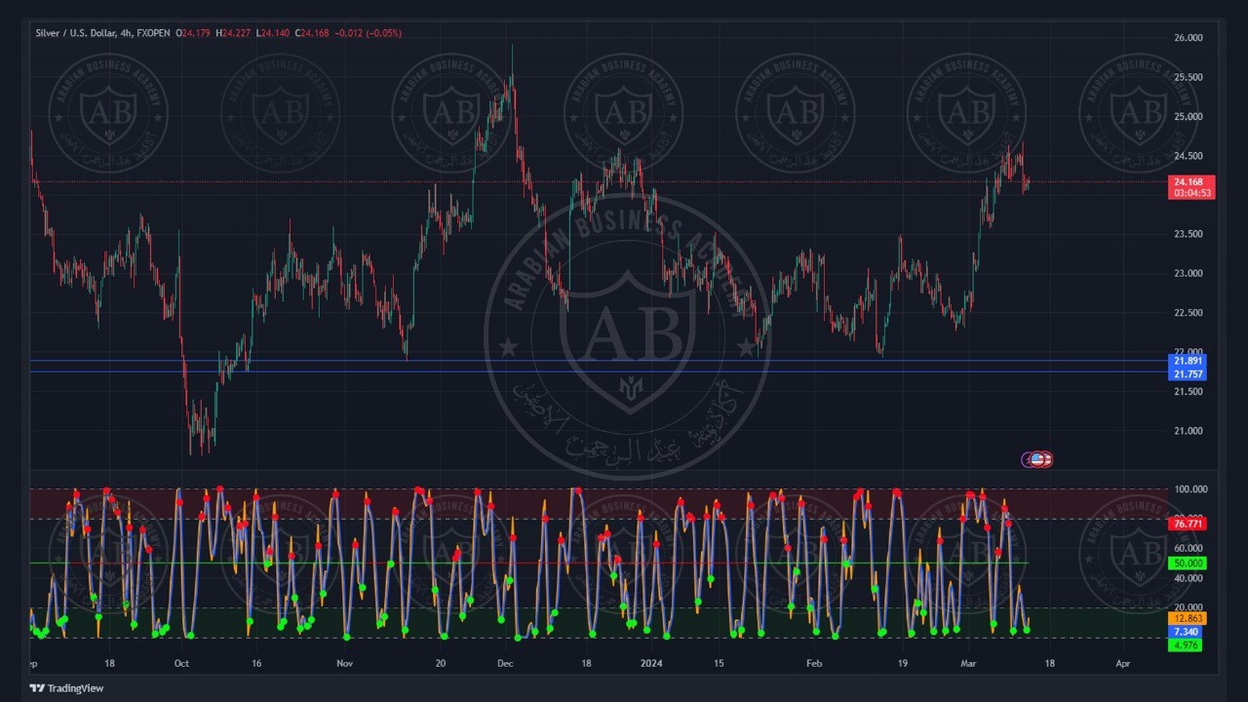Click the 26.000 price axis label
Viewport: 1248px width, 702px height.
[x=1189, y=38]
